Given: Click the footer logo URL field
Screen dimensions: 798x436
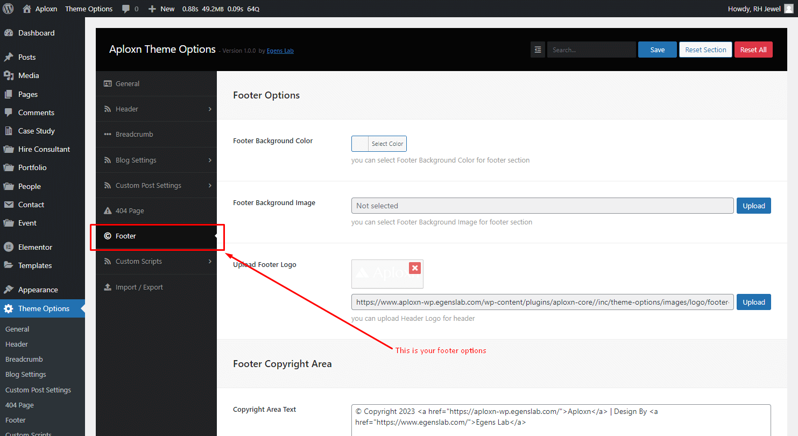Looking at the screenshot, I should (x=542, y=302).
